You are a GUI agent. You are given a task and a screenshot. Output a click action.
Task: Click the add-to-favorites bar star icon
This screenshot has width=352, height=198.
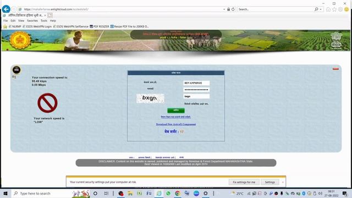(x=5, y=26)
